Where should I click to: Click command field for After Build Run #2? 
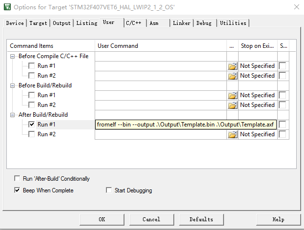pyautogui.click(x=161, y=134)
